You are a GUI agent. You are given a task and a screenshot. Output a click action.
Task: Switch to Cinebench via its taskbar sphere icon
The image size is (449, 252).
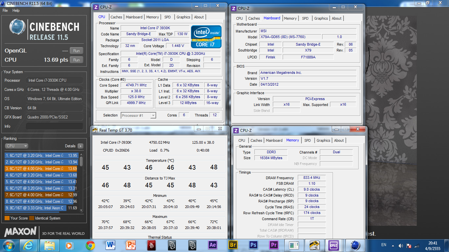click(355, 245)
